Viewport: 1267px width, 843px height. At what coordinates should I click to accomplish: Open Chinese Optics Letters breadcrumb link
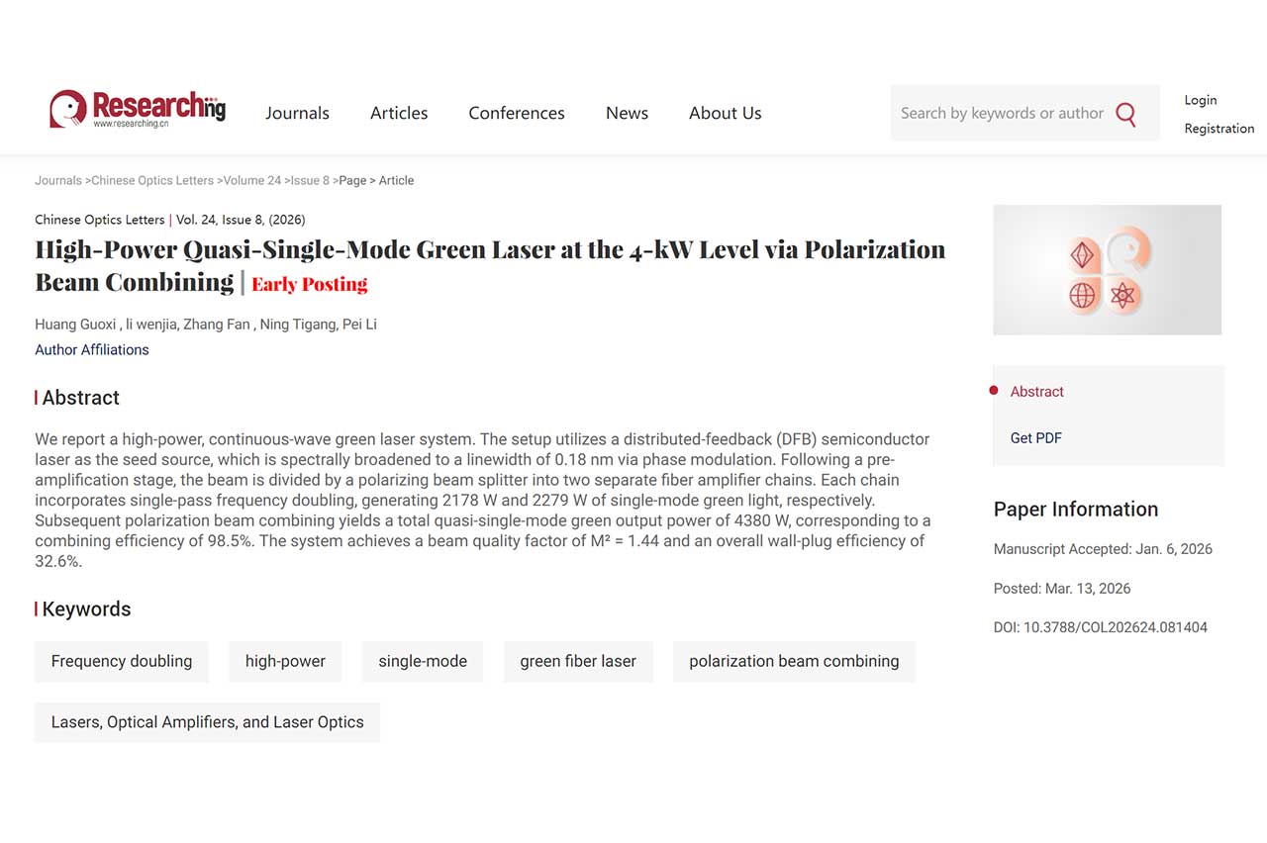(152, 181)
